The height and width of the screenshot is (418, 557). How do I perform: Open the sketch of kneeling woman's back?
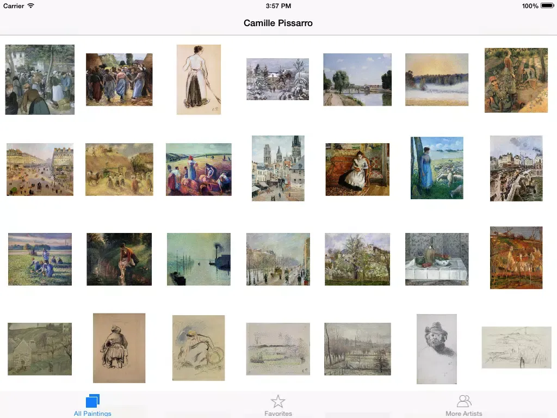[x=119, y=348]
